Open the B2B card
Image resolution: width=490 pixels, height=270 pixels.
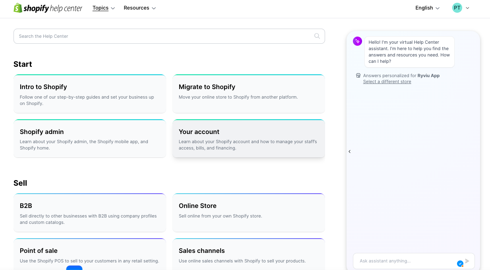(90, 213)
